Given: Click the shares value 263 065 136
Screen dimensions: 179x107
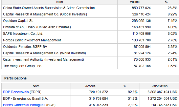Looking at the screenshot, I should (141, 21).
